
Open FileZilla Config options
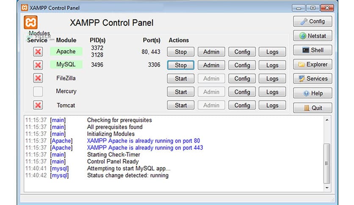click(x=242, y=78)
